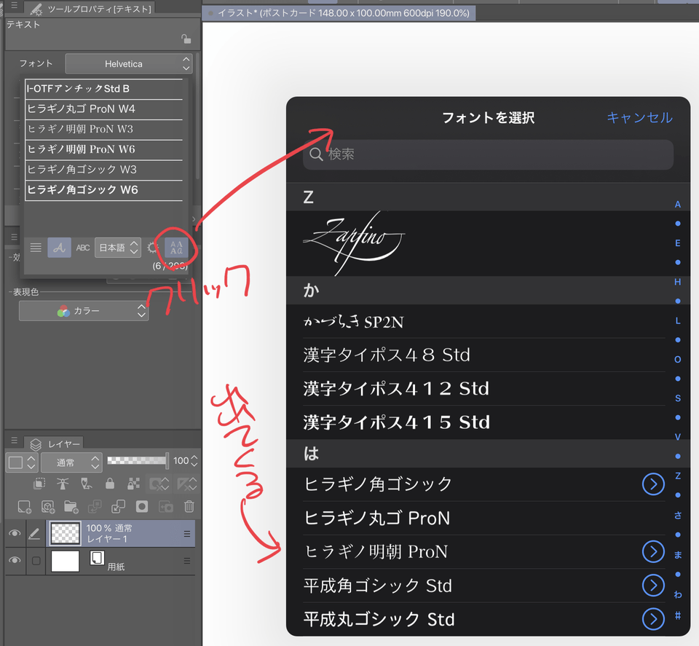Create a new raster layer
Viewport: 699px width, 646px height.
click(x=24, y=506)
